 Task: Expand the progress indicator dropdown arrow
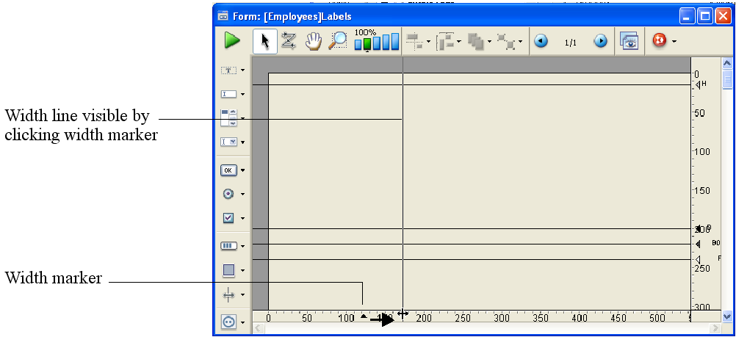(x=242, y=246)
